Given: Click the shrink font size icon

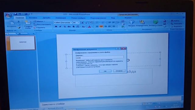Looking at the screenshot, I should click(86, 23).
